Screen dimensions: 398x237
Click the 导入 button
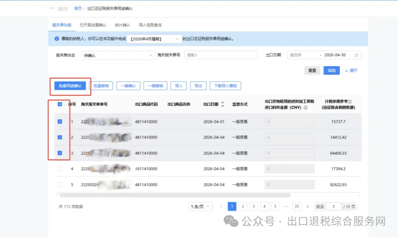pos(179,86)
